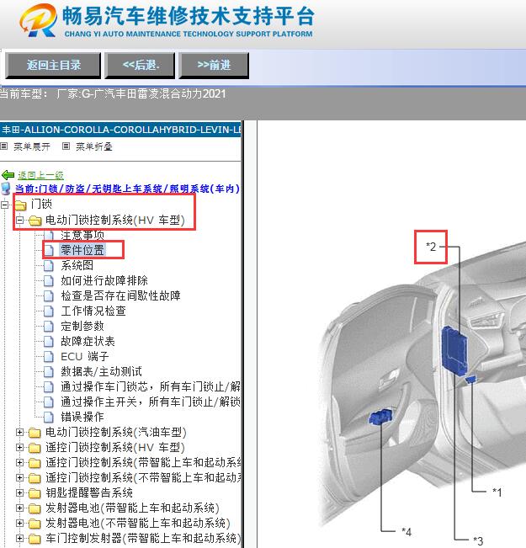Click the 返回主目录 button
This screenshot has height=548, width=526.
(53, 65)
